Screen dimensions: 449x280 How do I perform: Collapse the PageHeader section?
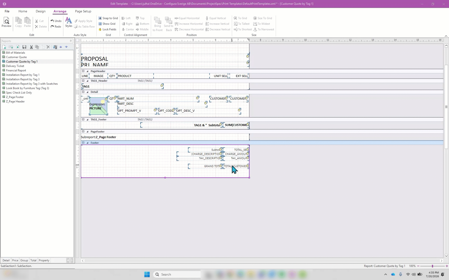(83, 71)
